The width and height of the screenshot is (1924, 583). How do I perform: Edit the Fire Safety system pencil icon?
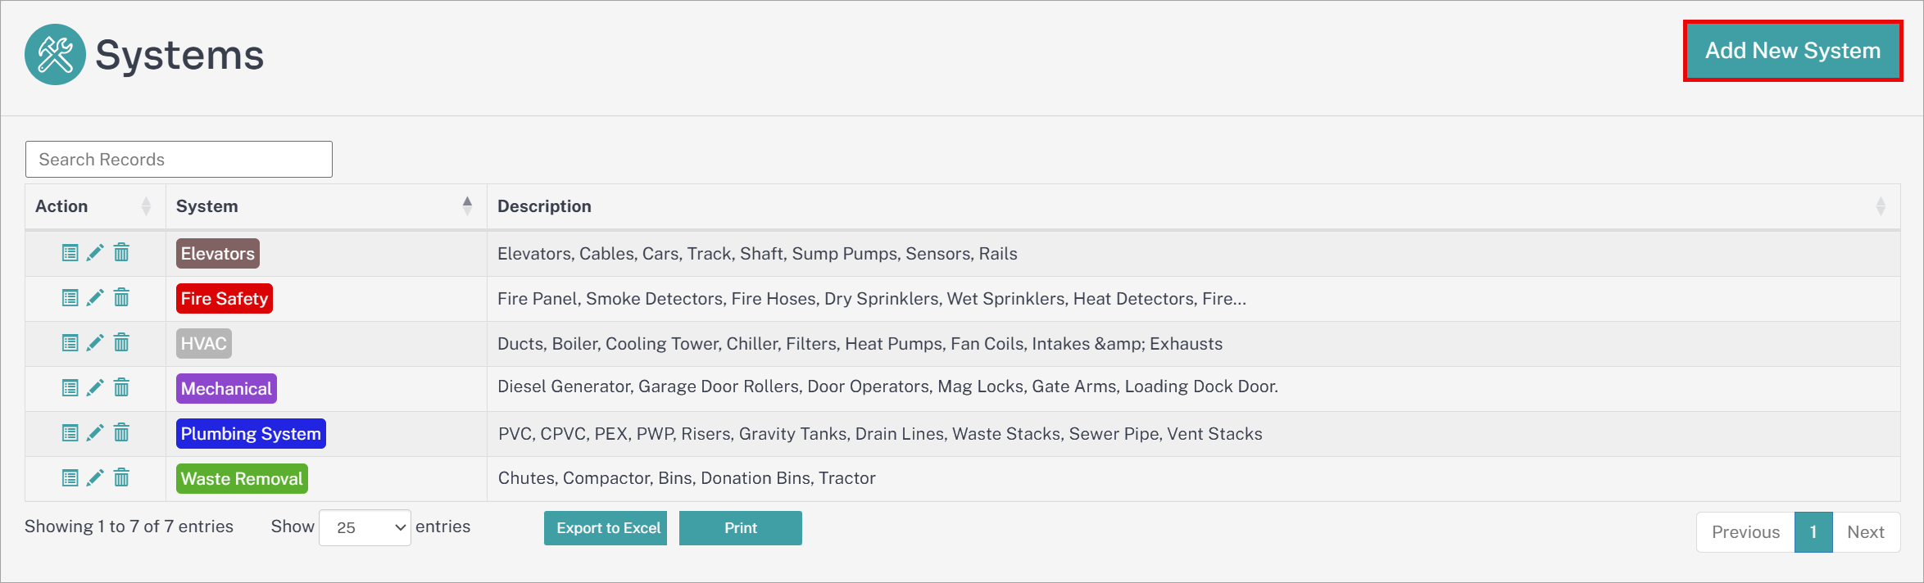click(x=95, y=298)
